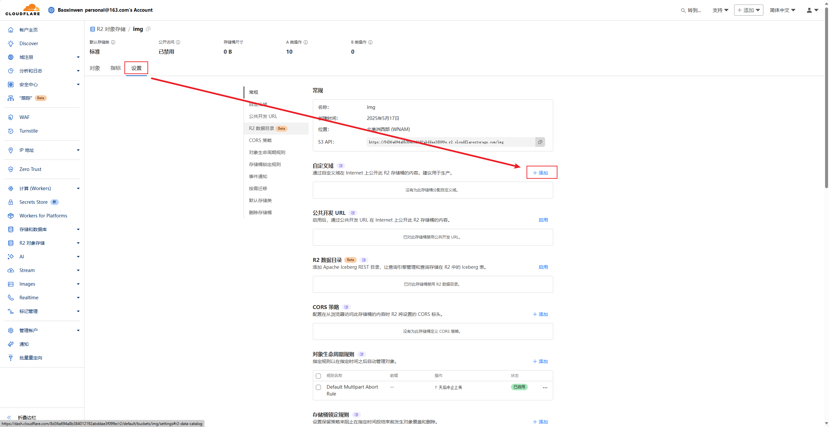Switch to the 指标 tab

pos(115,68)
